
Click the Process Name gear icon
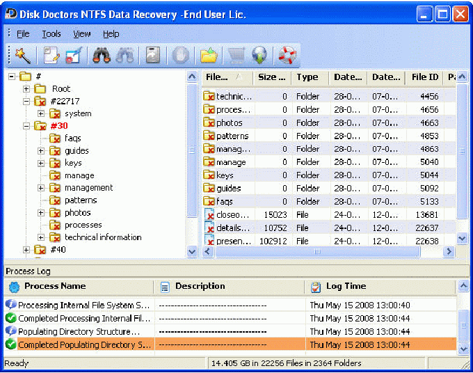coord(14,287)
